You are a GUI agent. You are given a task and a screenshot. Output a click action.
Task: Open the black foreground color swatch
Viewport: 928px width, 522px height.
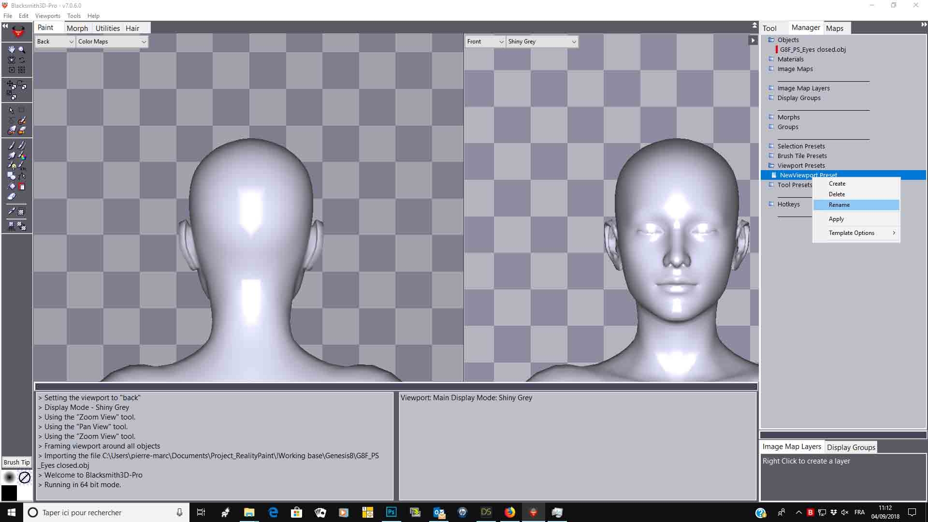[x=9, y=493]
